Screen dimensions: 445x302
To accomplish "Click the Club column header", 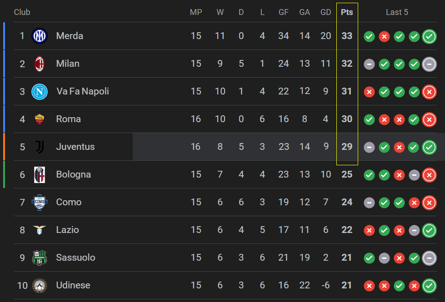I will [x=22, y=12].
